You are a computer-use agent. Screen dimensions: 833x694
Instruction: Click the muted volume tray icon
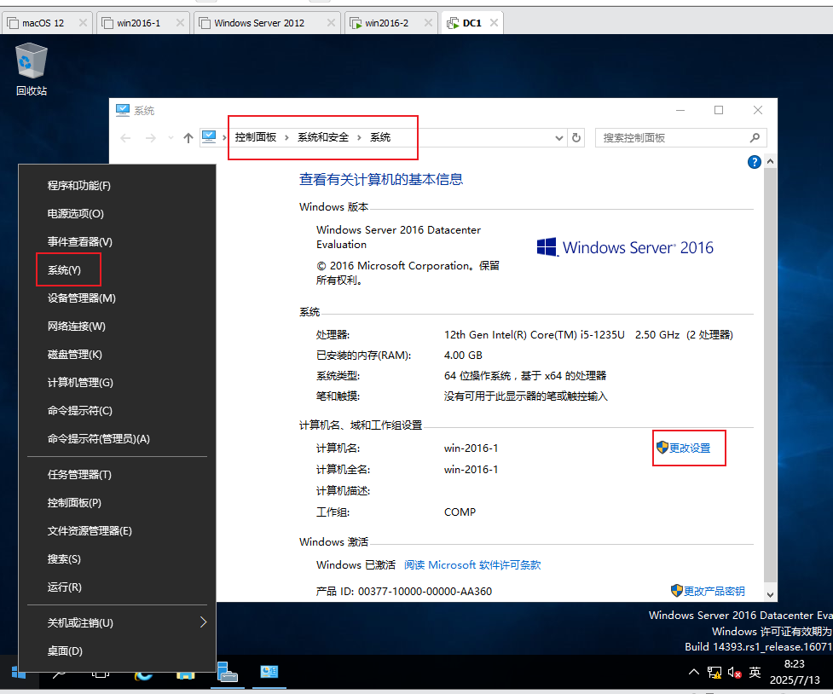pos(734,672)
